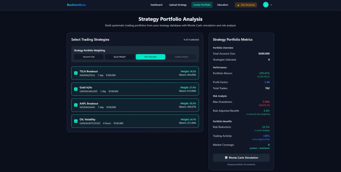
Task: Open the user avatar menu
Action: [266, 5]
